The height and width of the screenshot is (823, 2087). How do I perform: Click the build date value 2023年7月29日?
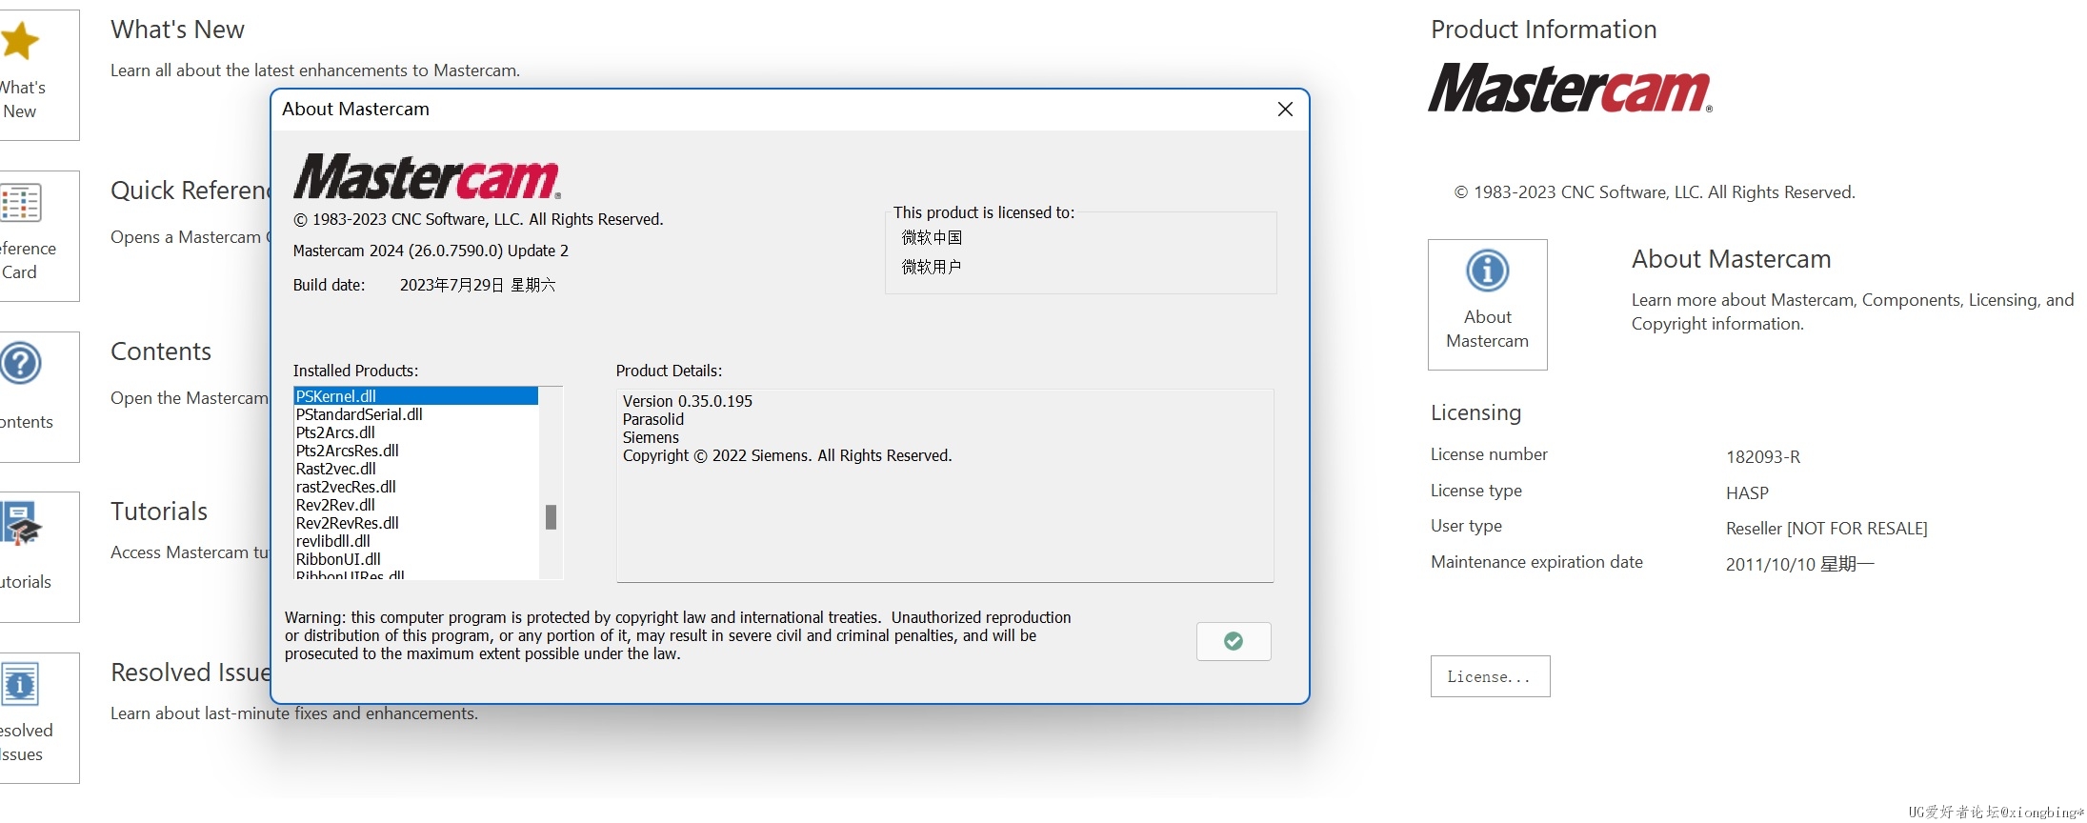(477, 285)
